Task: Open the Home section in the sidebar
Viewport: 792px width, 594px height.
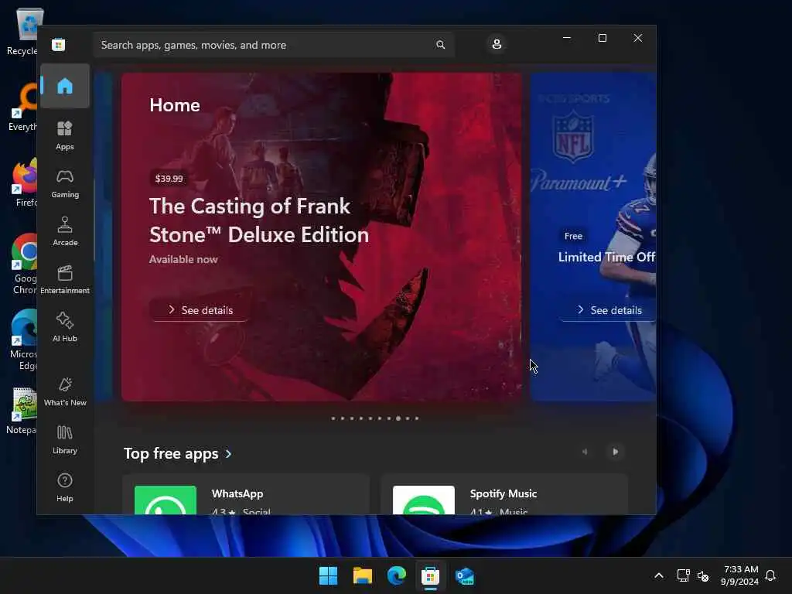Action: (x=65, y=86)
